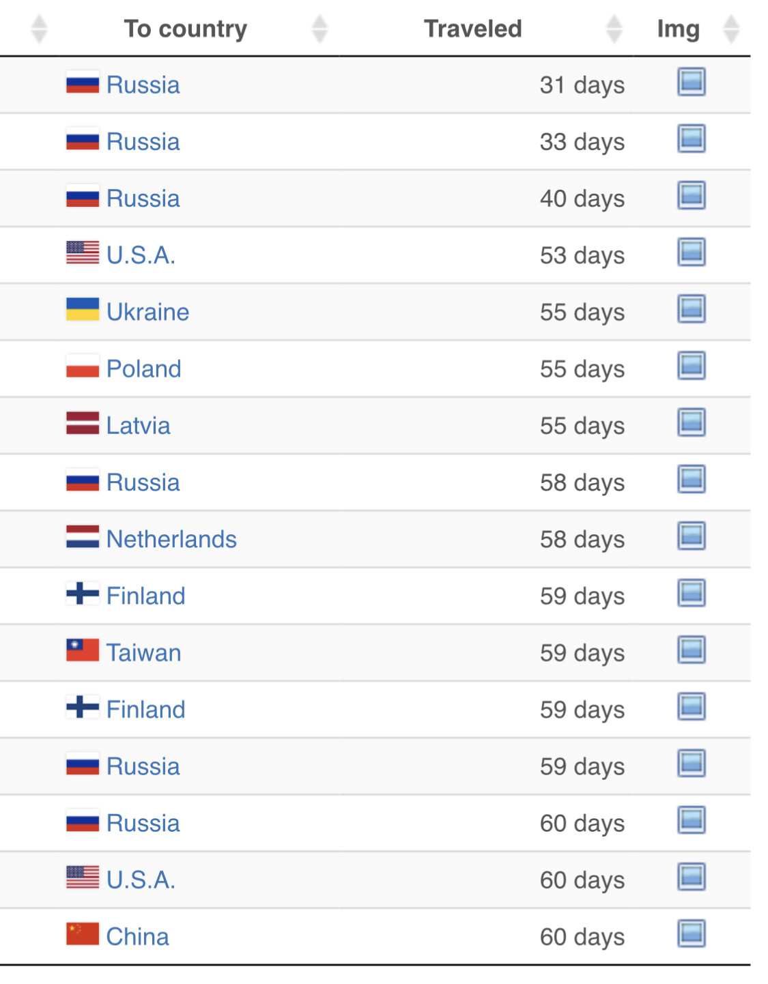Open image icon in China row

point(691,934)
